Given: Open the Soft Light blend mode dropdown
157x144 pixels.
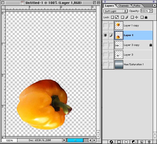Looking at the screenshot, I should (x=116, y=11).
